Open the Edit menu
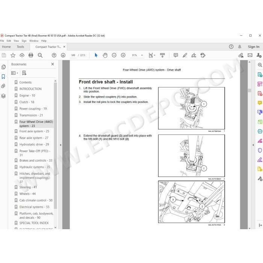 pos(9,41)
